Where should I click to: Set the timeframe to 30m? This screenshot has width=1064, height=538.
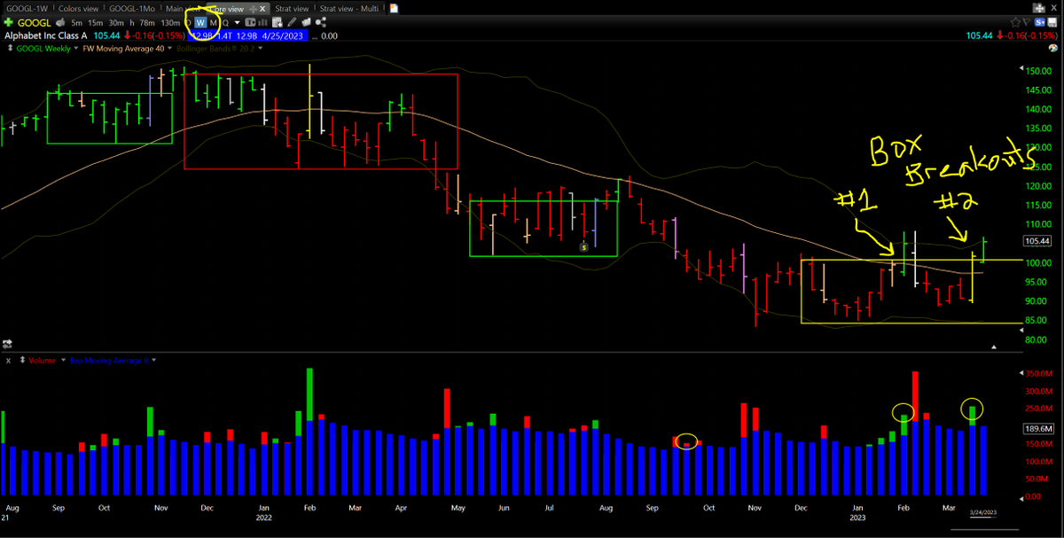(116, 22)
